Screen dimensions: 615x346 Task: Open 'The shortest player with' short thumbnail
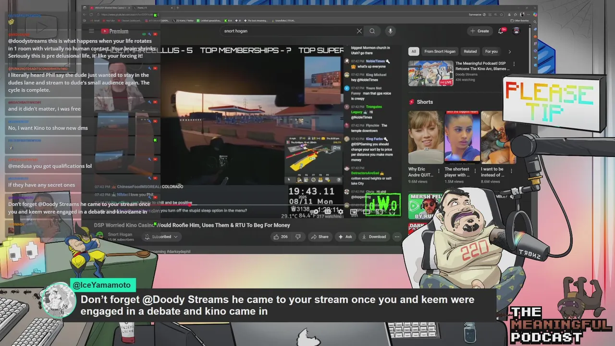[462, 137]
